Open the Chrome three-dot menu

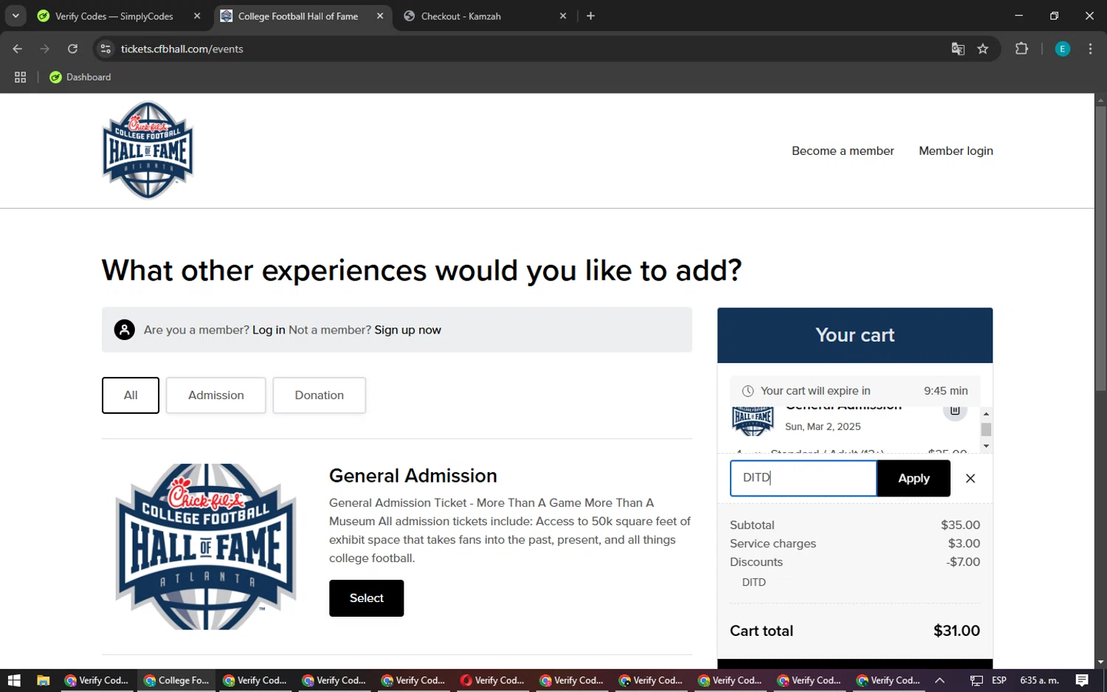(1090, 49)
